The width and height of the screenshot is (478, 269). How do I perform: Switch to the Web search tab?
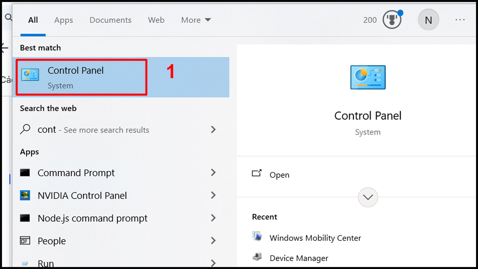point(156,20)
